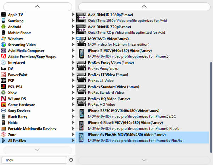This screenshot has width=213, height=165.
Task: Select the All Profiles category
Action: coord(38,141)
